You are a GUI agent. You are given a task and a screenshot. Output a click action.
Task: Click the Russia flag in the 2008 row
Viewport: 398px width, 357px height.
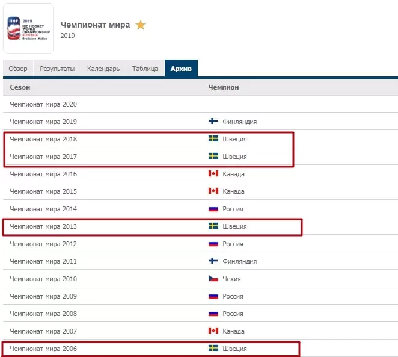coord(213,314)
